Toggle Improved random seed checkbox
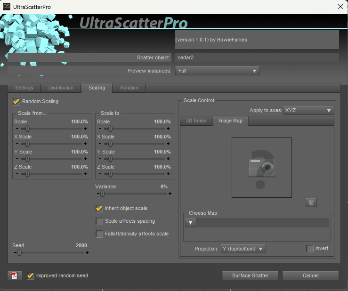 coord(31,275)
